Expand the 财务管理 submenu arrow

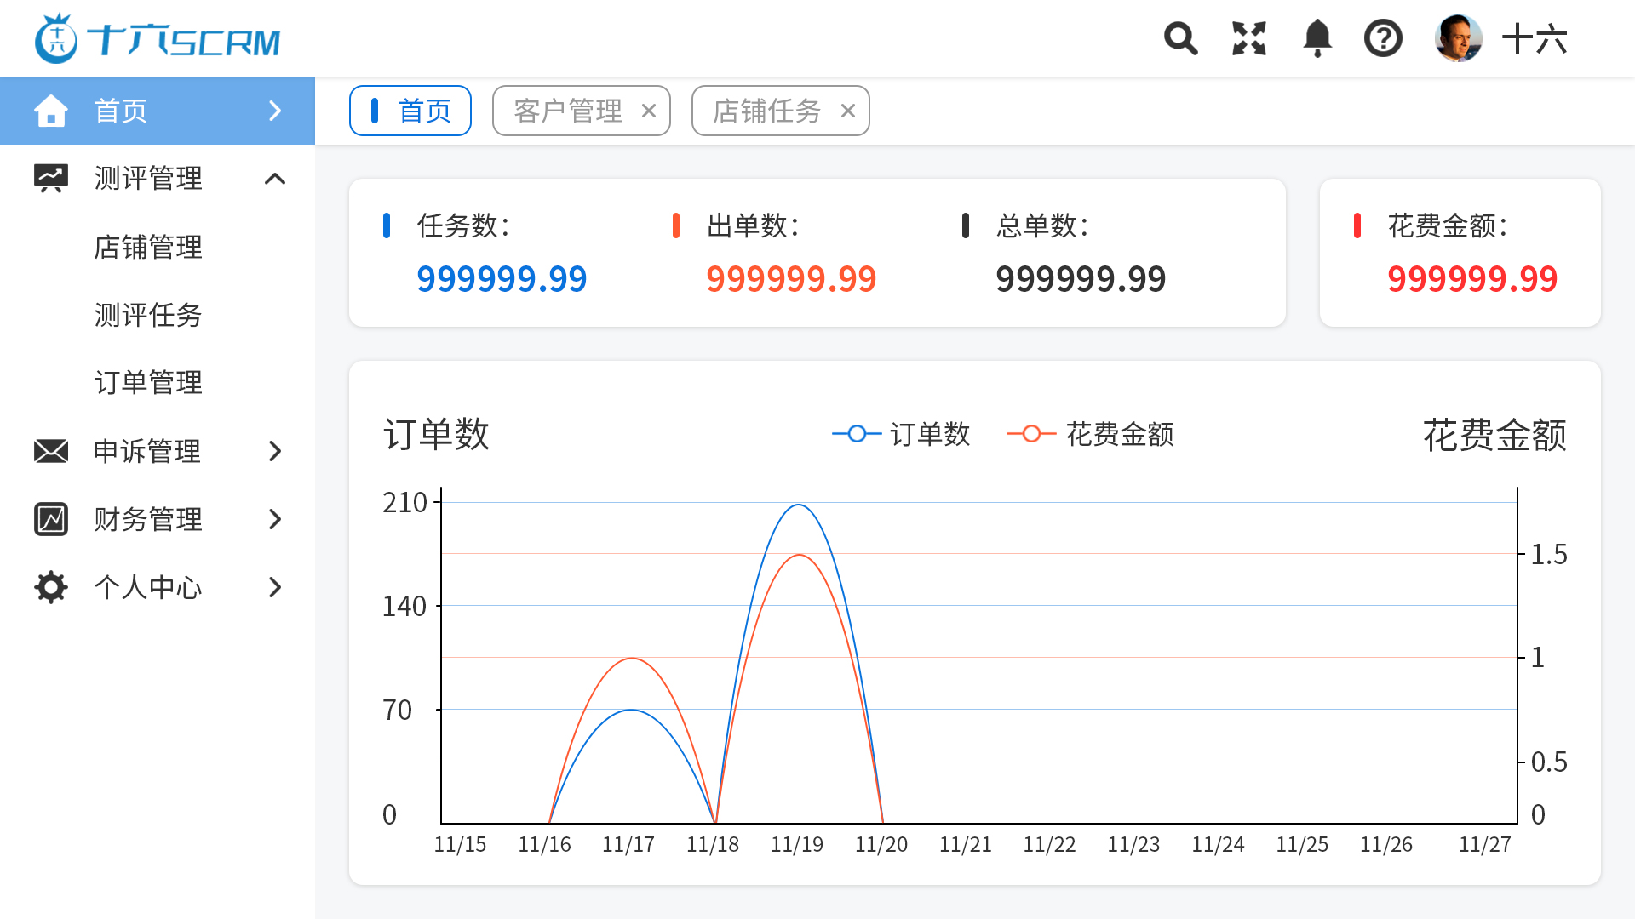(274, 519)
